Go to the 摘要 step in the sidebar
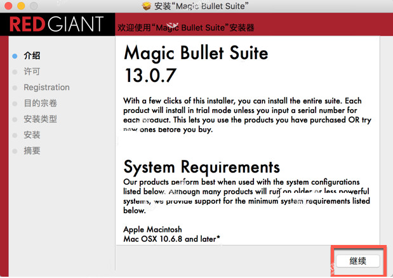 32,151
